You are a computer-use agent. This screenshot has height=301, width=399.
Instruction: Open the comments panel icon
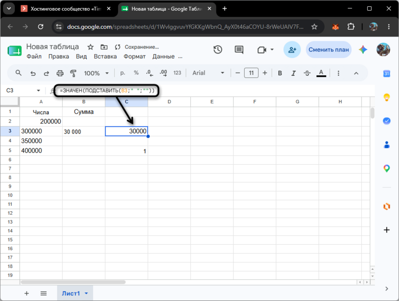coord(239,49)
